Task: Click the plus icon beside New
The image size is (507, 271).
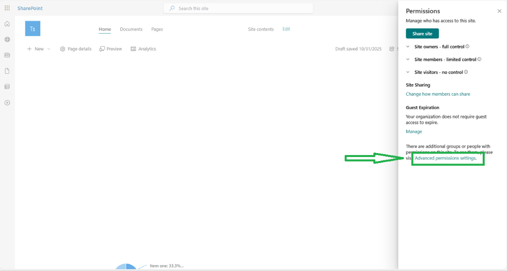Action: coord(29,49)
